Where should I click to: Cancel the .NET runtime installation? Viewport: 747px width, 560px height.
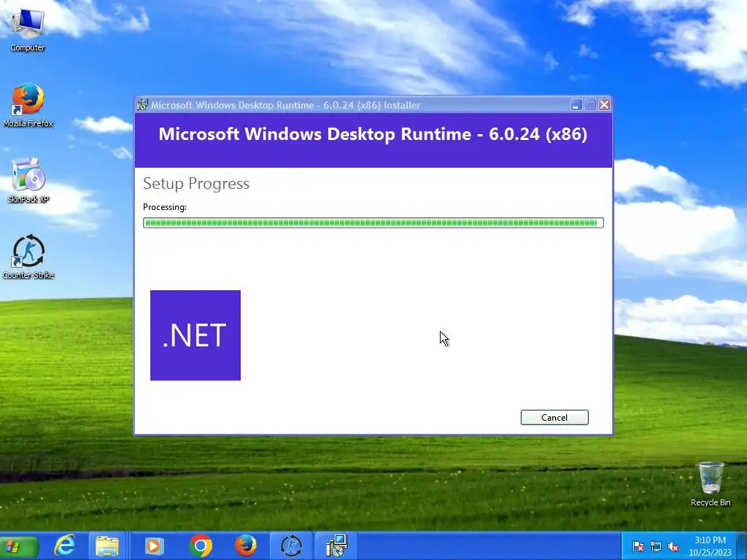pos(554,418)
